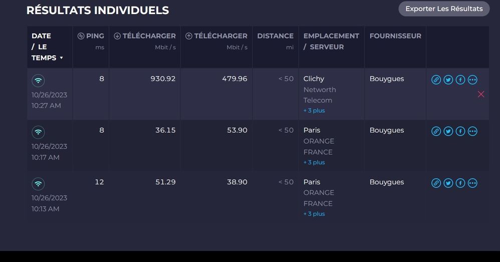The image size is (500, 262).
Task: Click the Wi-Fi icon of the 10:13 AM result
Action: coord(38,183)
